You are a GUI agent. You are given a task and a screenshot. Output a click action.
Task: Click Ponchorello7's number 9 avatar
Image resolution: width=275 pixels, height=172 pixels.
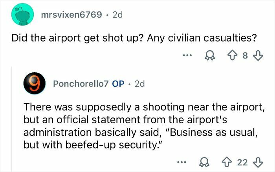click(x=34, y=83)
